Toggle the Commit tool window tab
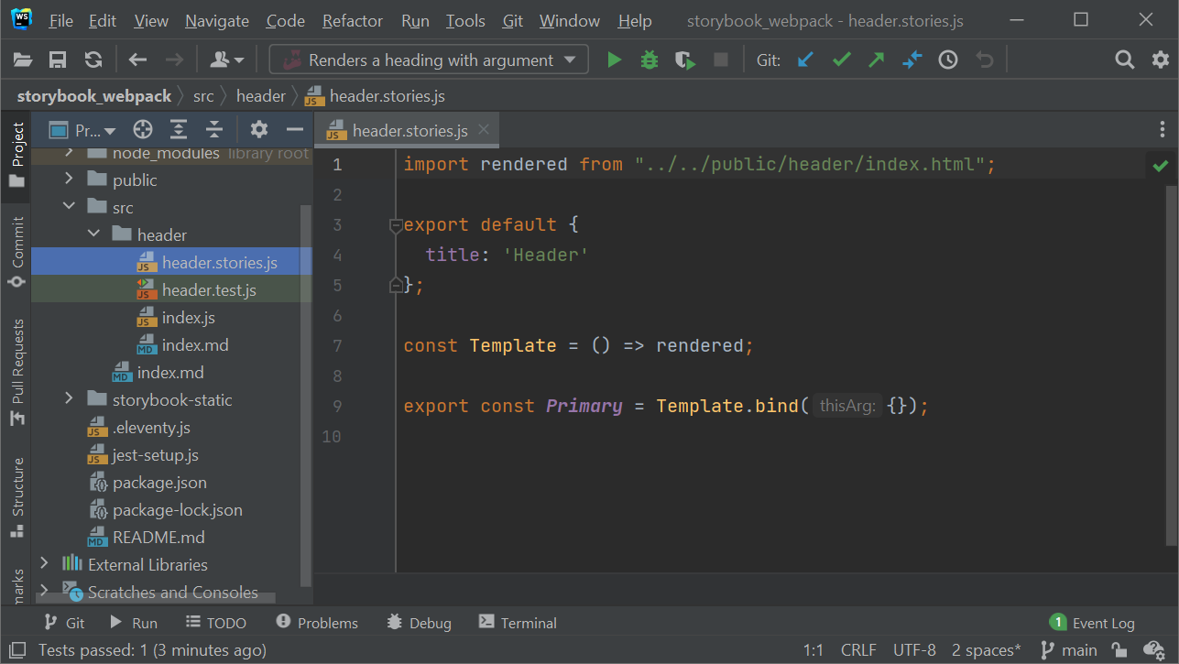Screen dimensions: 1179x664 coord(16,253)
